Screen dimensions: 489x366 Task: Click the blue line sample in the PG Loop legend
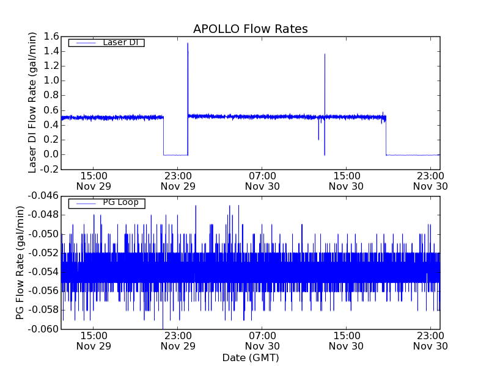(86, 204)
